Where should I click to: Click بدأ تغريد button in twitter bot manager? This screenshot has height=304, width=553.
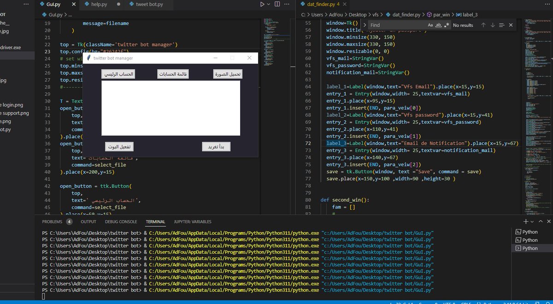(x=216, y=147)
